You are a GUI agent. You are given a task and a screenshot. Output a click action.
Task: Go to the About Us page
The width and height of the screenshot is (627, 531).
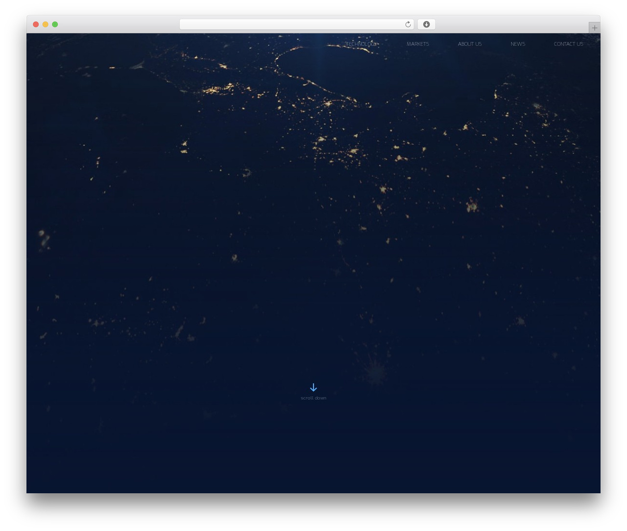click(470, 44)
